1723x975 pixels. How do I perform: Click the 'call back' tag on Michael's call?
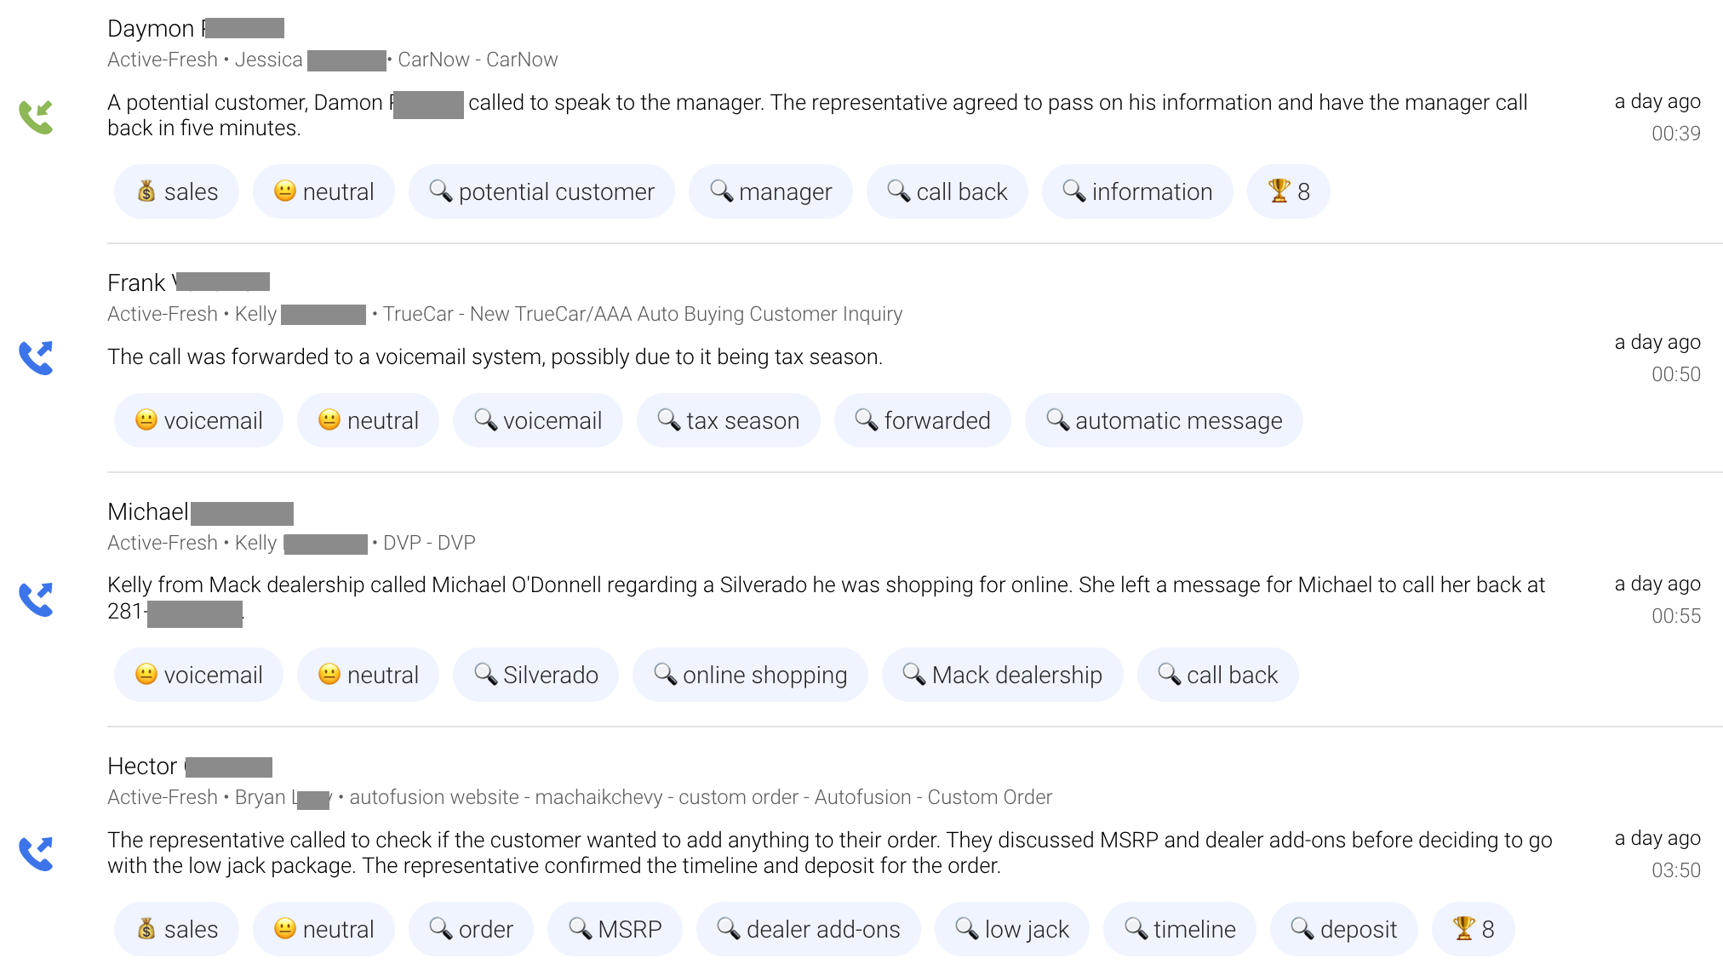(x=1218, y=674)
